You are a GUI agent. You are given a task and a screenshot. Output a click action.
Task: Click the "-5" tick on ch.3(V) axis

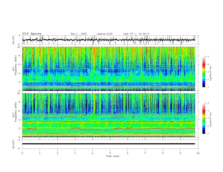pos(19,149)
